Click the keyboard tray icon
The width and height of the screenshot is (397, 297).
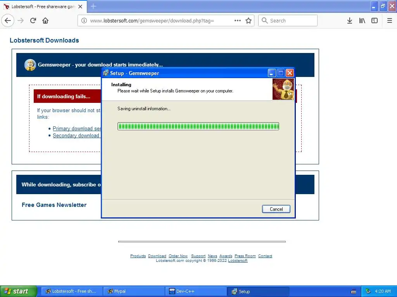coord(354,292)
